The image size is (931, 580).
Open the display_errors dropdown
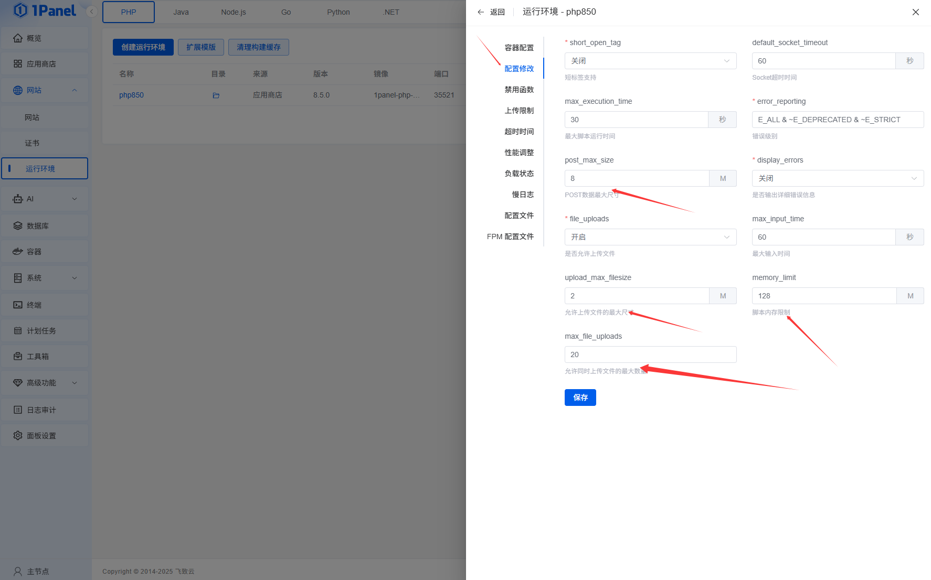838,178
